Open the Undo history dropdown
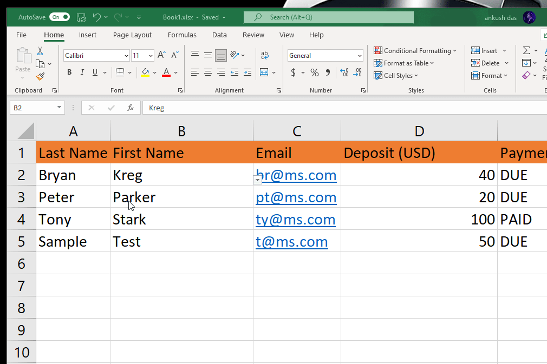547x364 pixels. tap(106, 17)
